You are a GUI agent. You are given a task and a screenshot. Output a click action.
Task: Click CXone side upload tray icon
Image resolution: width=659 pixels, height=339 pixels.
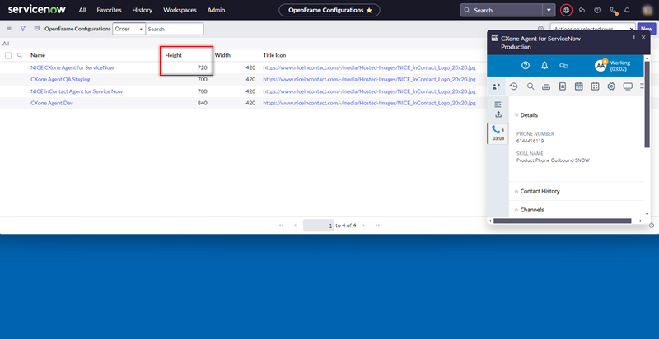(x=498, y=114)
